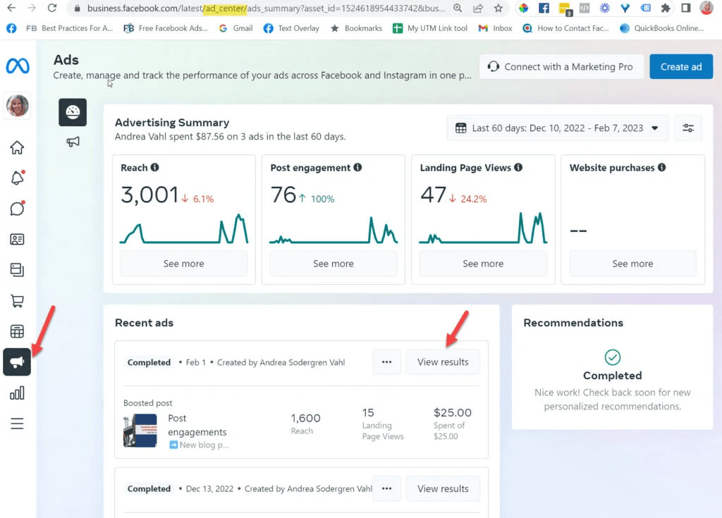Open Free Facebook Ads bookmark

click(x=165, y=28)
